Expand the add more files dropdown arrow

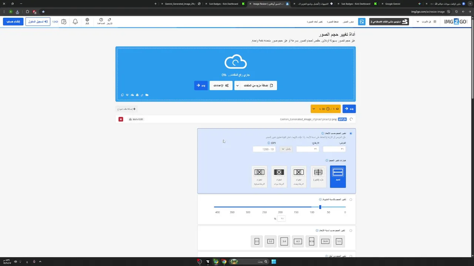237,85
